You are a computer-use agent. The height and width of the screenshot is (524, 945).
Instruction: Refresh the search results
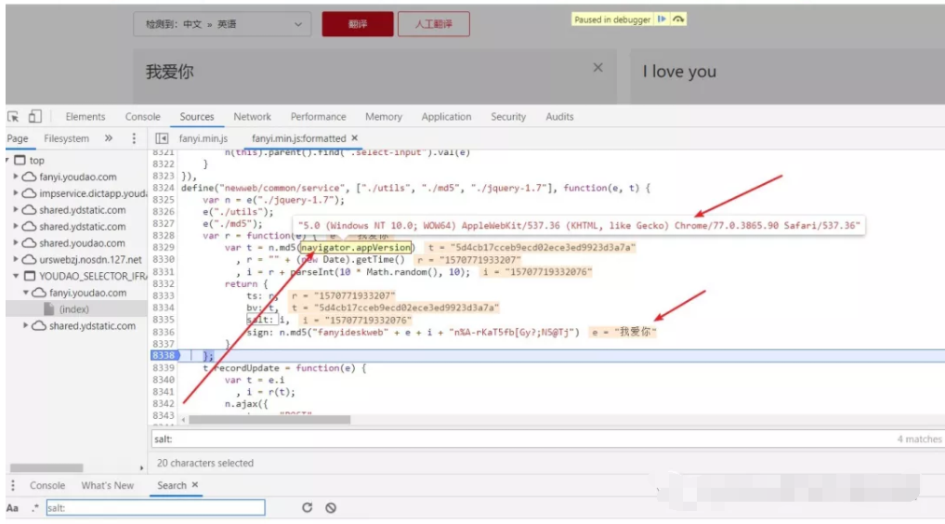click(307, 508)
